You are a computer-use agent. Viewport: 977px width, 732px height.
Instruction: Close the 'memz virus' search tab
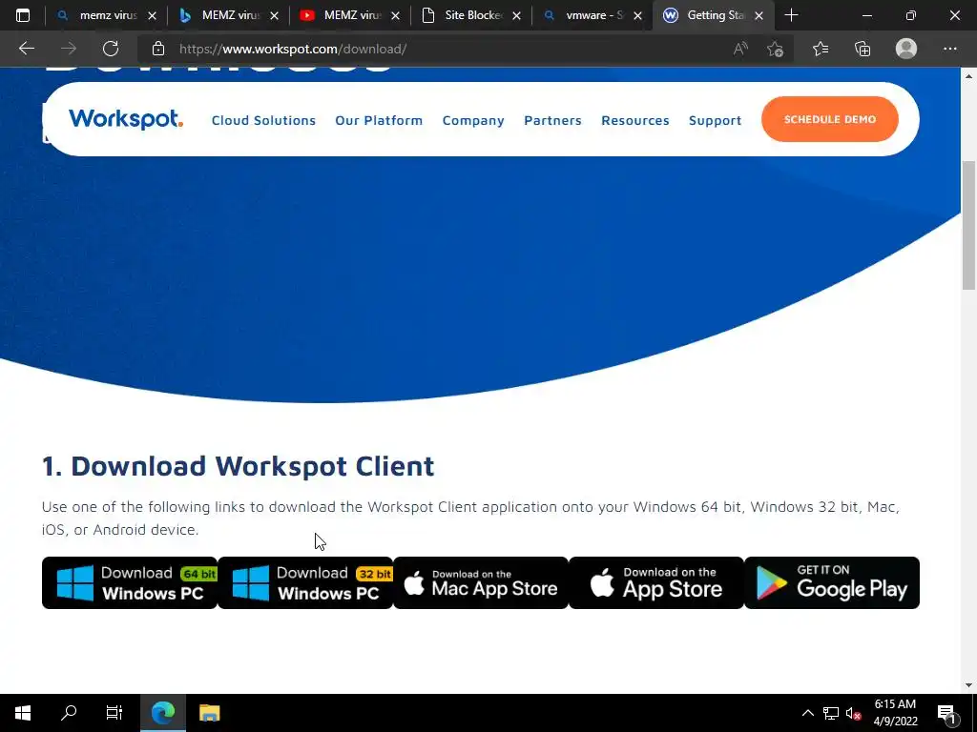pyautogui.click(x=152, y=15)
